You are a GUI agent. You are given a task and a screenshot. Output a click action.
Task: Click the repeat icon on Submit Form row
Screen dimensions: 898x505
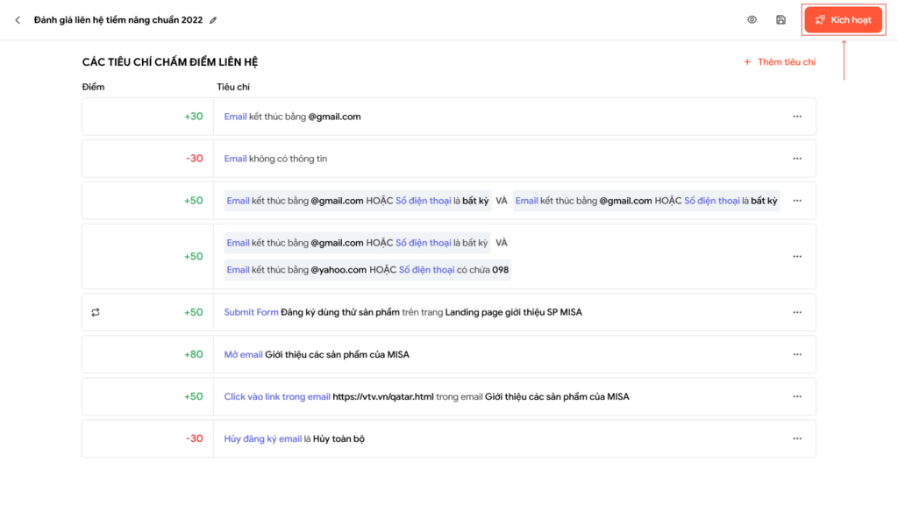[96, 312]
